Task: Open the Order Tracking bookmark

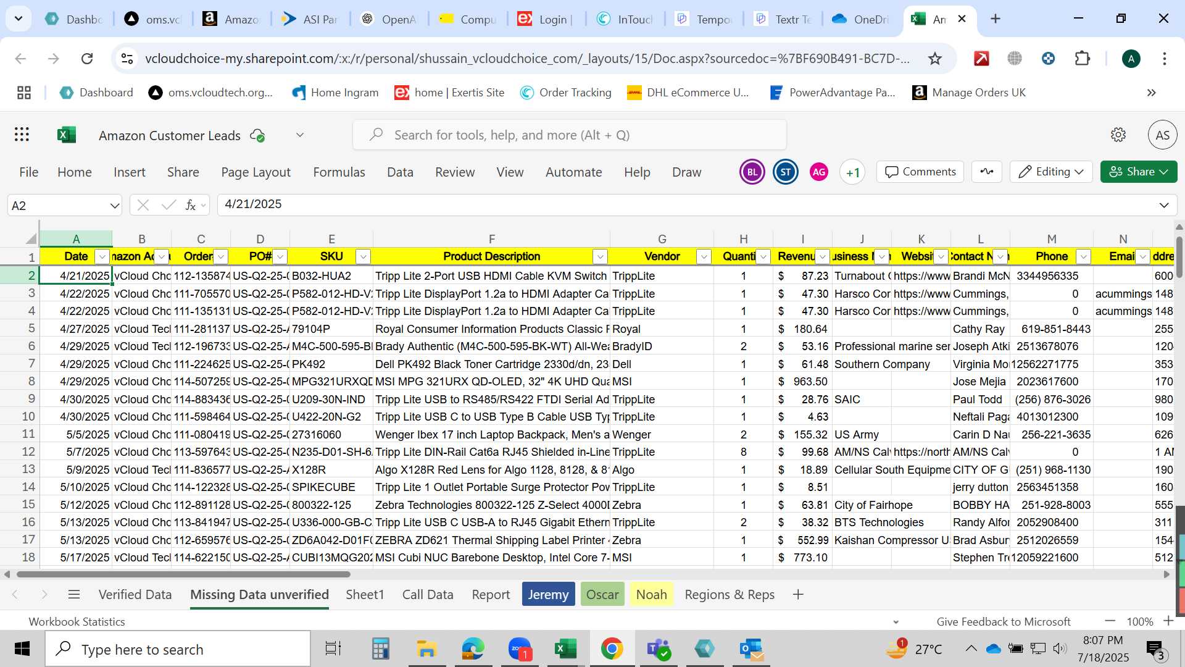Action: (x=566, y=93)
